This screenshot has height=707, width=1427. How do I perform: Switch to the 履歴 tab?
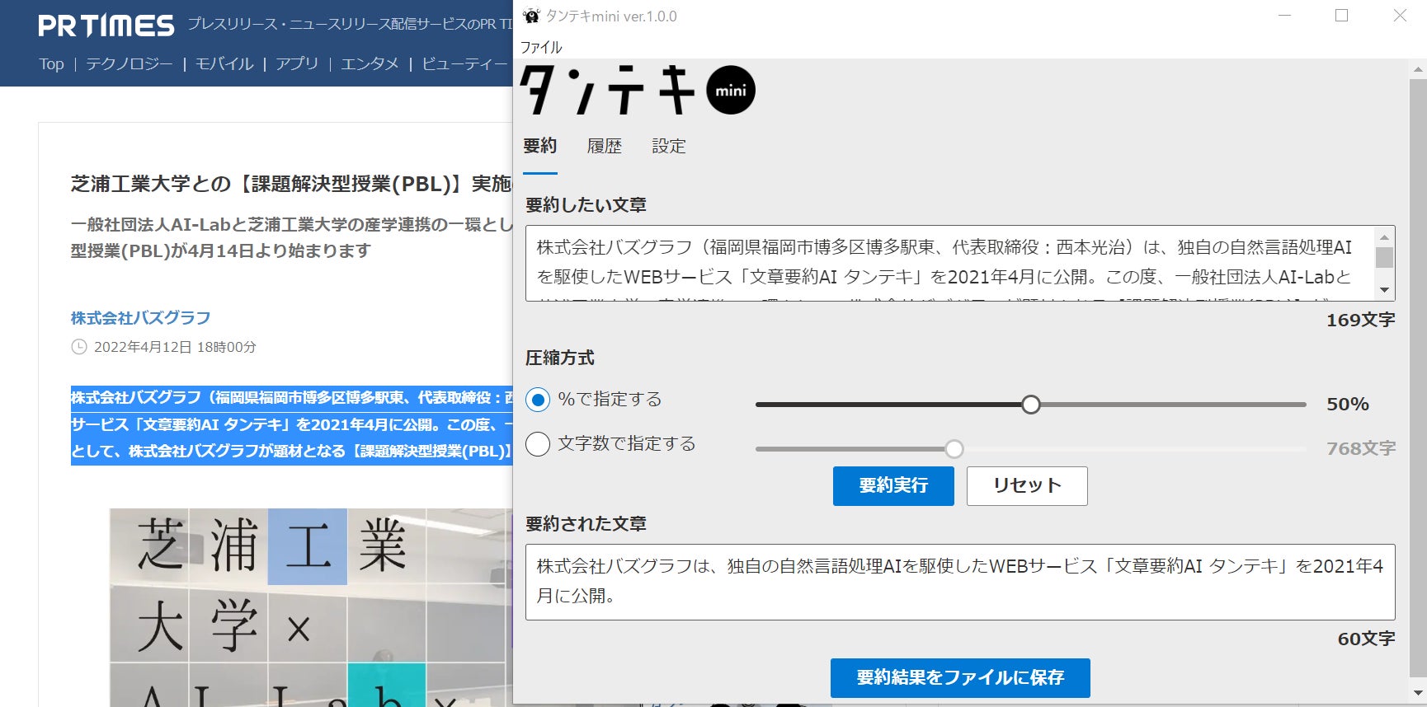click(x=605, y=146)
